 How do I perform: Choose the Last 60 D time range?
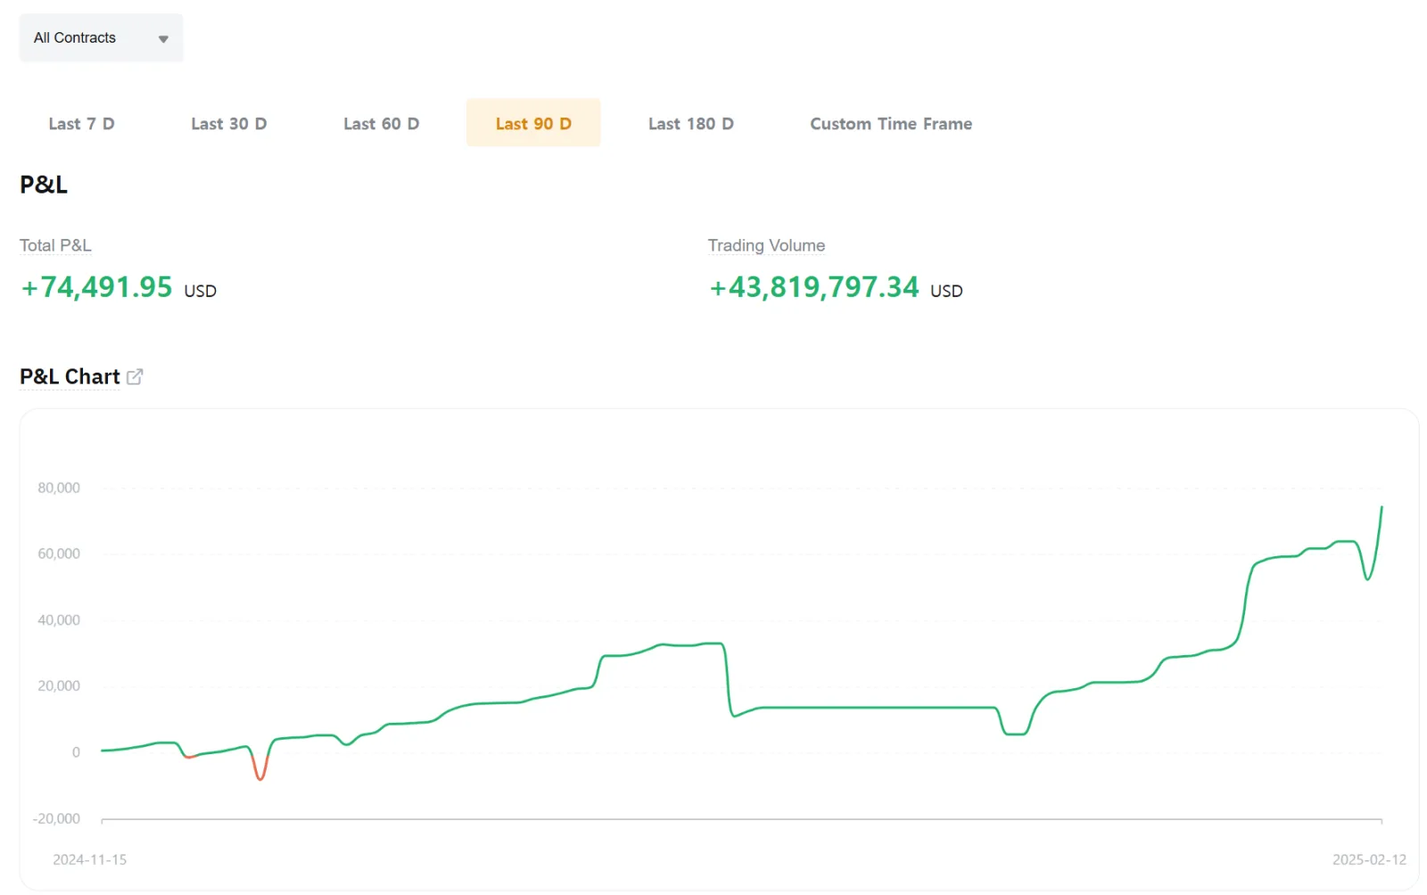381,123
